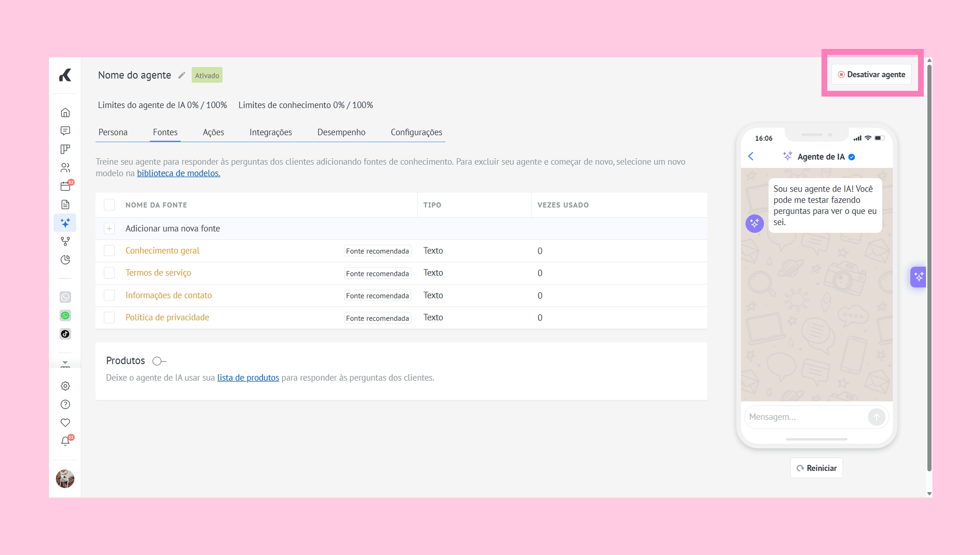Open the calendar icon with badge
The width and height of the screenshot is (980, 555).
(65, 186)
